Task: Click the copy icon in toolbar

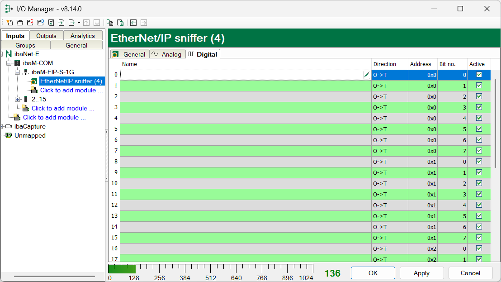Action: (110, 23)
